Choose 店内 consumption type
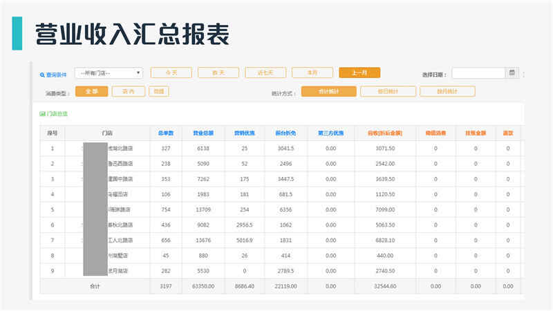 [129, 91]
